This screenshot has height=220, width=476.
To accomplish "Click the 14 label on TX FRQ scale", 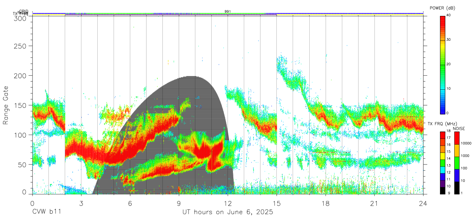I will pos(449,159).
